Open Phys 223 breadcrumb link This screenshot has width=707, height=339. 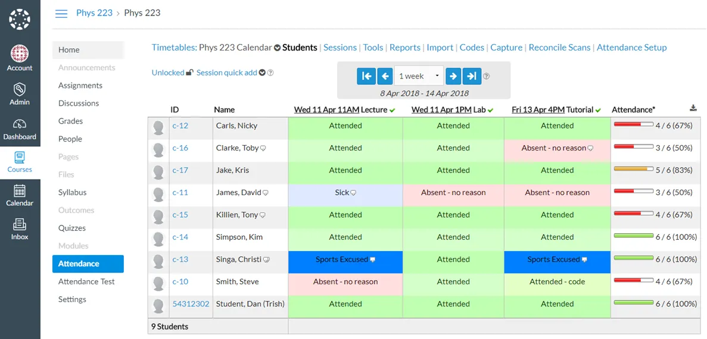click(94, 12)
